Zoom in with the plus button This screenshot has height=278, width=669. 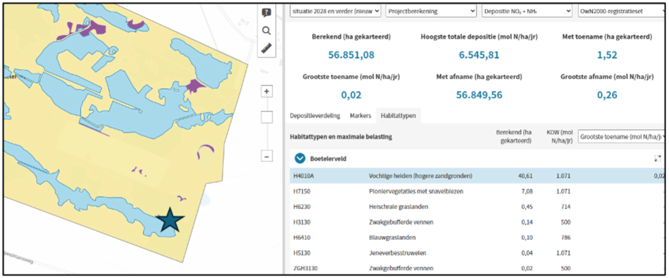[x=267, y=92]
